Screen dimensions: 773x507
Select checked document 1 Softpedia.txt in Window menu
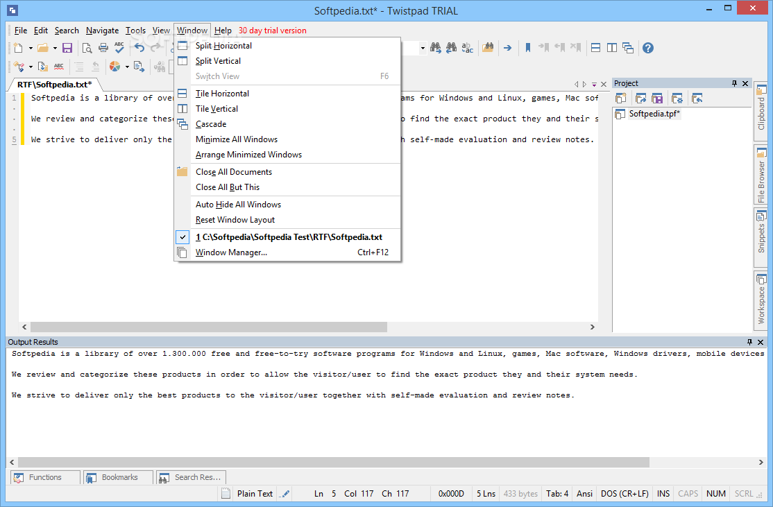[x=288, y=237]
